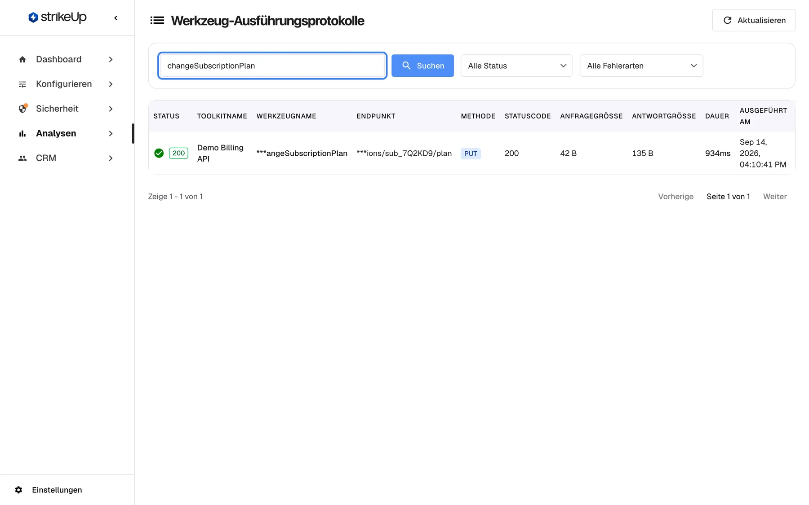Expand the CRM menu chevron
Image resolution: width=809 pixels, height=505 pixels.
pos(111,158)
